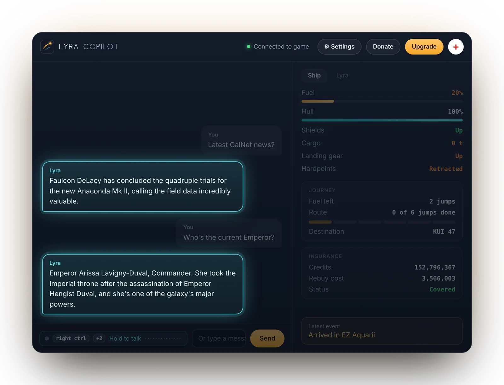The image size is (504, 385).
Task: Click the orange Upgrade button
Action: tap(424, 47)
